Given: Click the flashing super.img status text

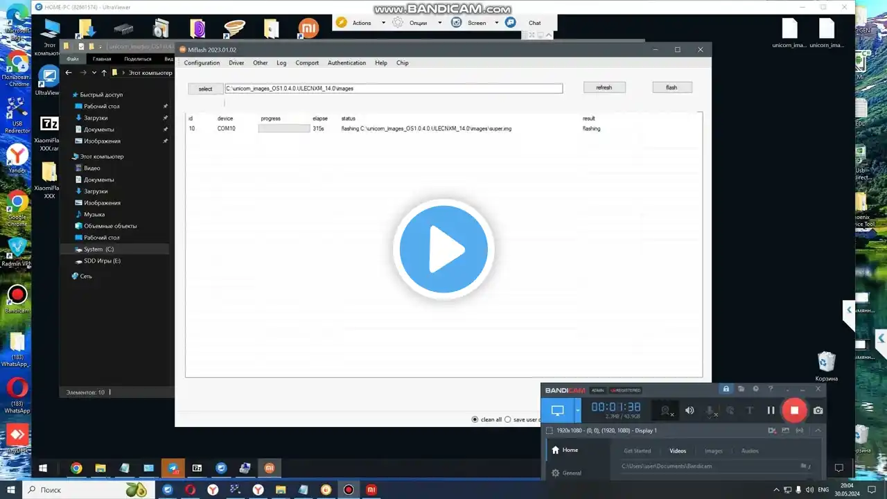Looking at the screenshot, I should (x=426, y=128).
